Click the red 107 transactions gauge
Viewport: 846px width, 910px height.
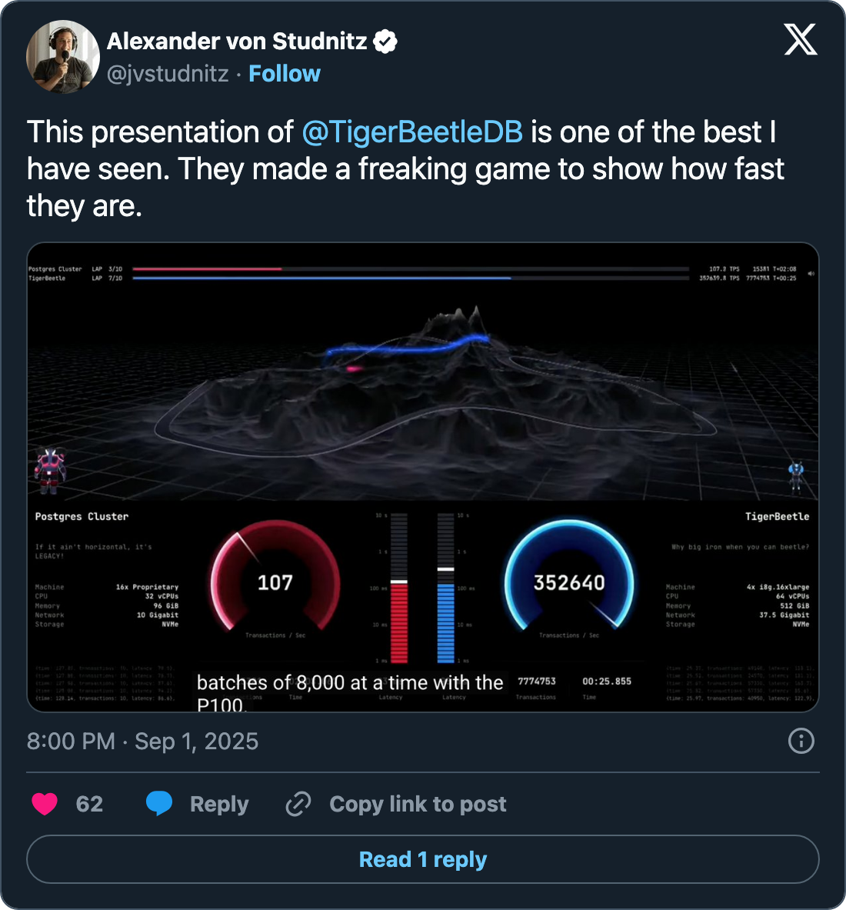275,581
